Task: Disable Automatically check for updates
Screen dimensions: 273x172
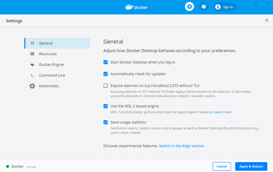Action: [x=106, y=74]
